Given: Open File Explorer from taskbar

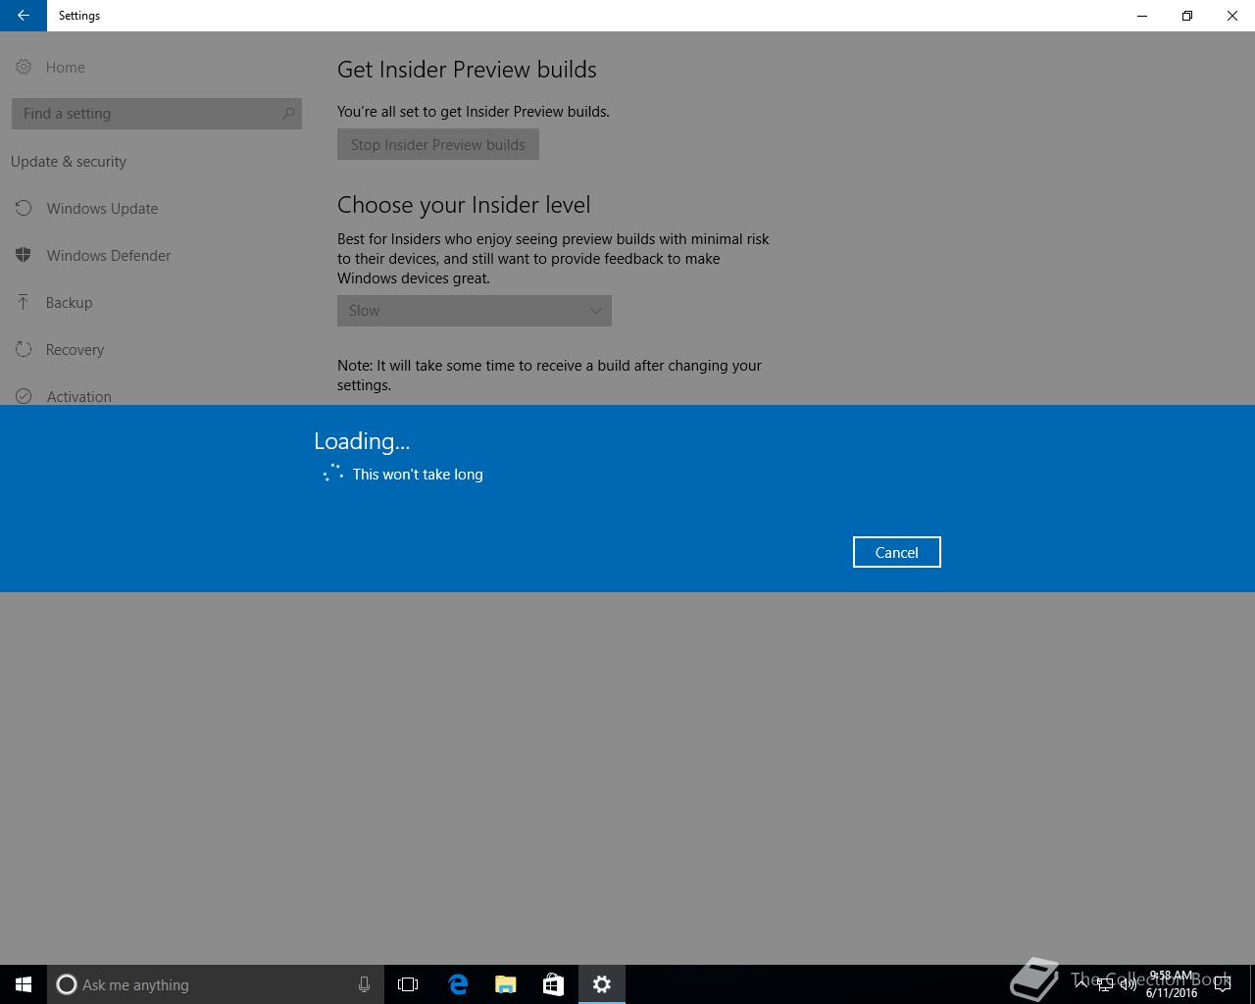Looking at the screenshot, I should click(506, 984).
